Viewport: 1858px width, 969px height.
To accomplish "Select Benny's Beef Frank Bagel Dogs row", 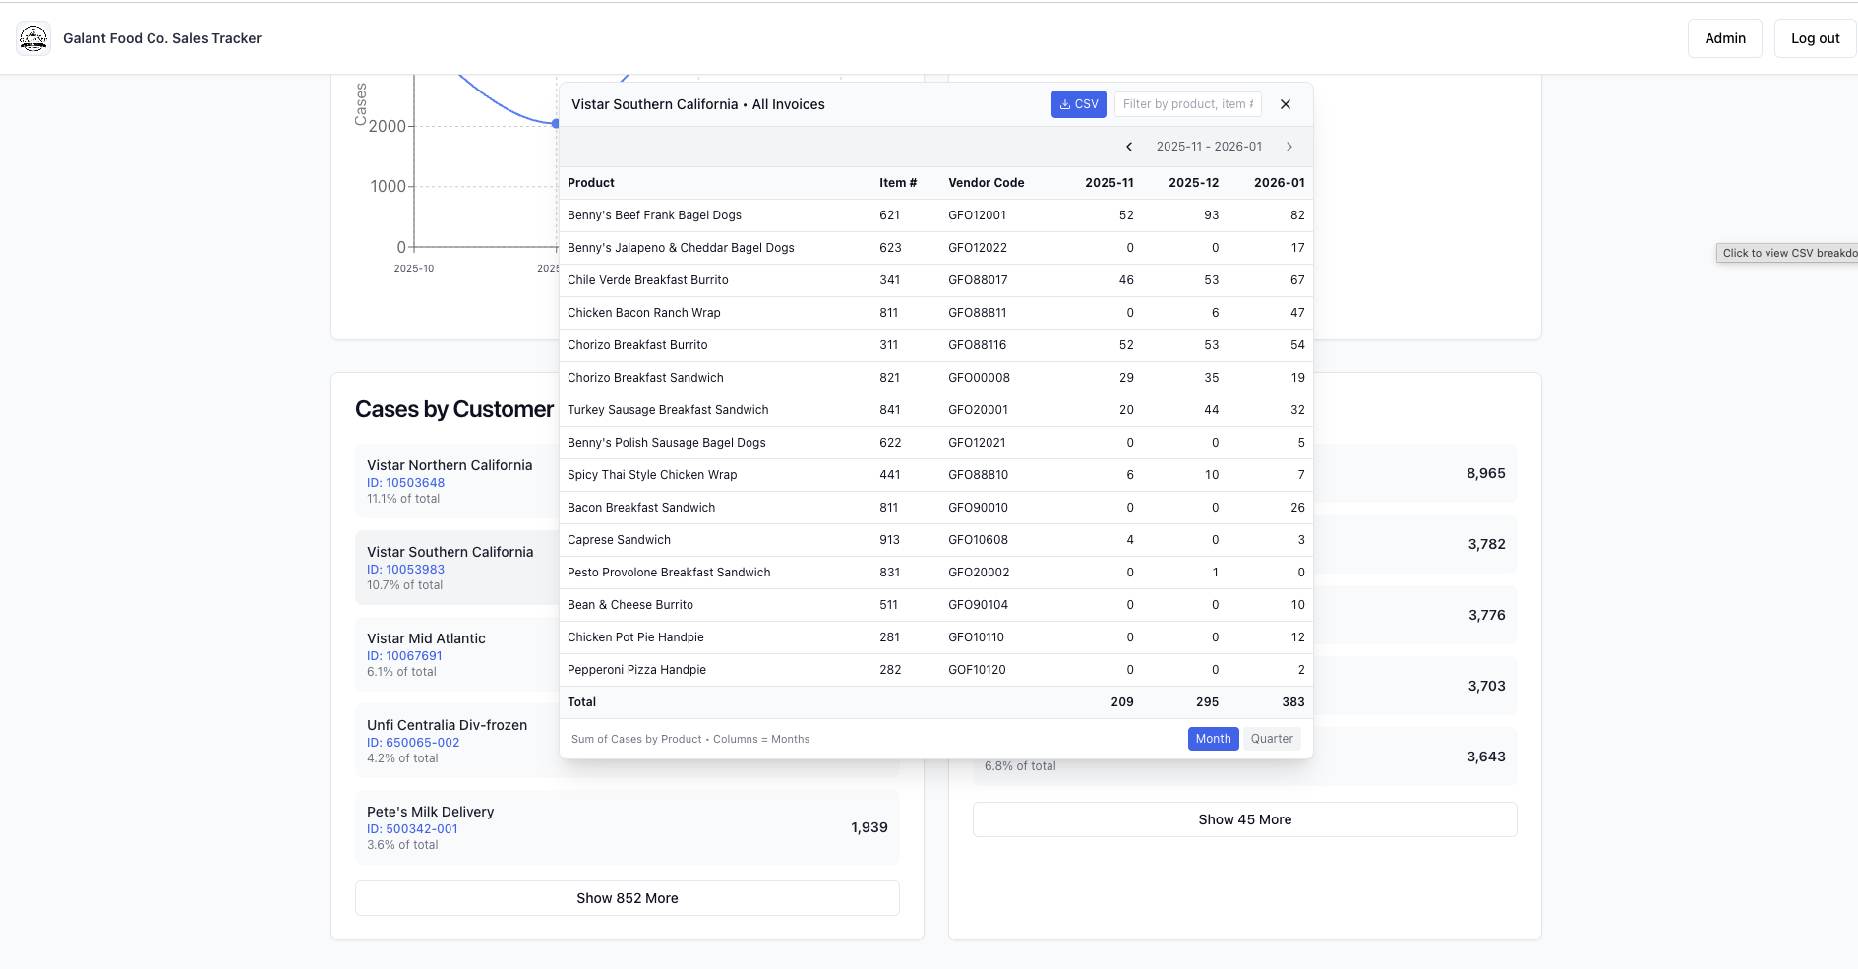I will point(936,215).
